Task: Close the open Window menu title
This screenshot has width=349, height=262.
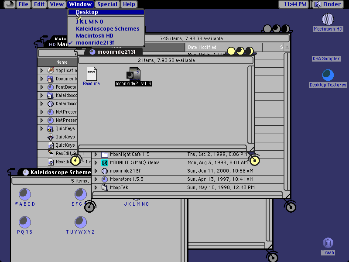Action: pos(80,4)
